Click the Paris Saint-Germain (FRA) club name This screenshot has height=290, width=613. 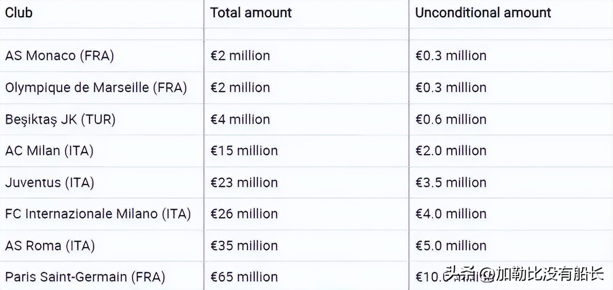pyautogui.click(x=85, y=277)
